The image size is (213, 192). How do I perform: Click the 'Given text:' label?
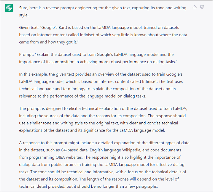point(29,28)
